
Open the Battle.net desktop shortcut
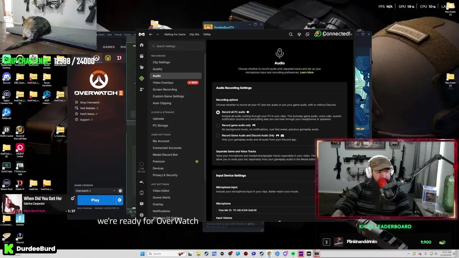6,114
